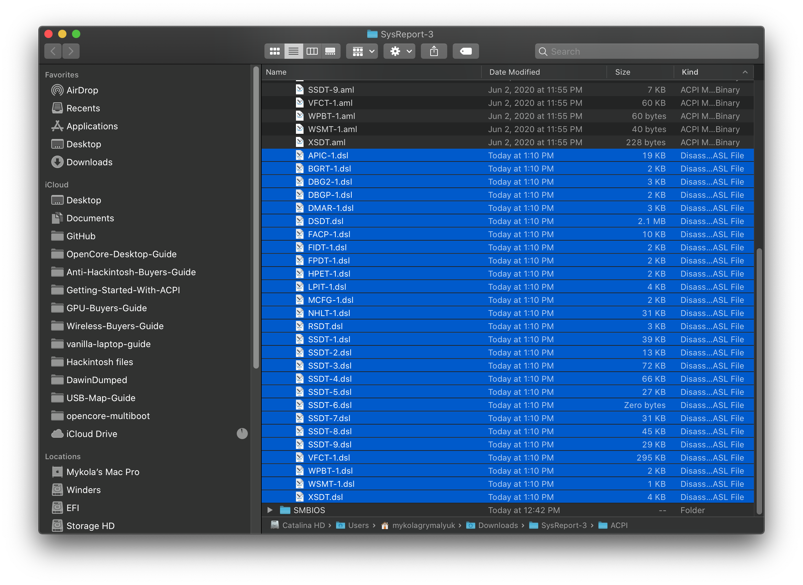
Task: Open the Action gear dropdown menu
Action: pyautogui.click(x=399, y=52)
